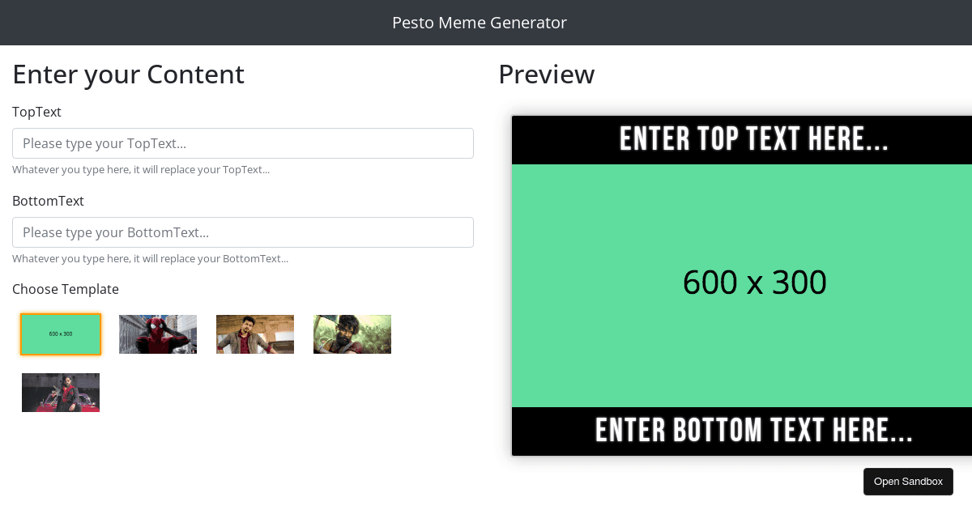Click the BottomText helper hint text

click(x=150, y=259)
